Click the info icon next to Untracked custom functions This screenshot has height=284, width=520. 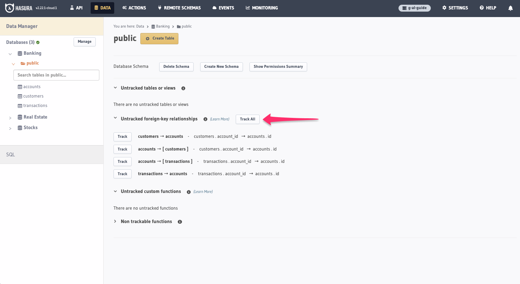click(188, 192)
